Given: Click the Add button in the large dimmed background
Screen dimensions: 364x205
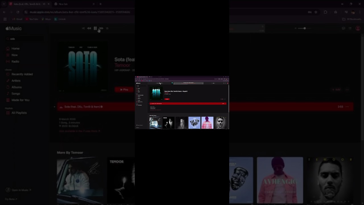Looking at the screenshot, I should (336, 89).
